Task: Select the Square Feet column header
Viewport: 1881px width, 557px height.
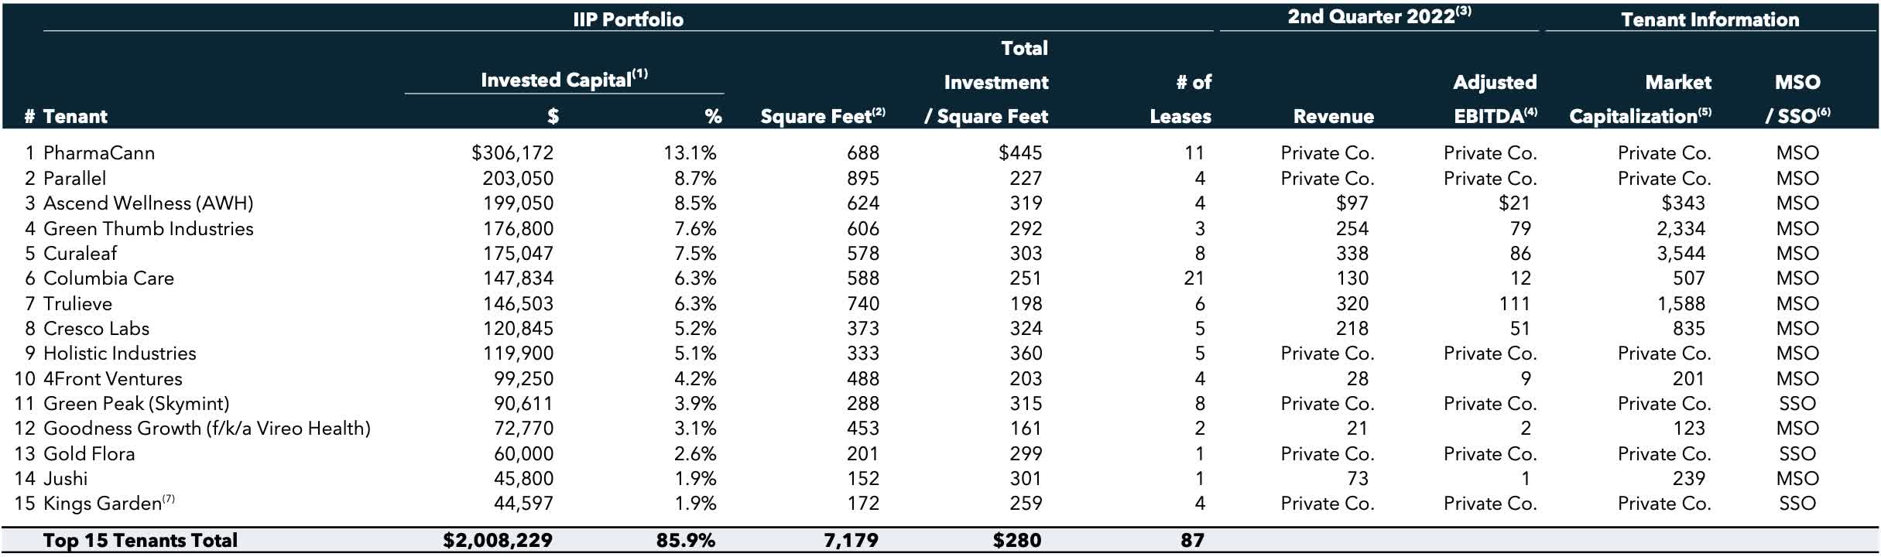Action: [x=822, y=116]
